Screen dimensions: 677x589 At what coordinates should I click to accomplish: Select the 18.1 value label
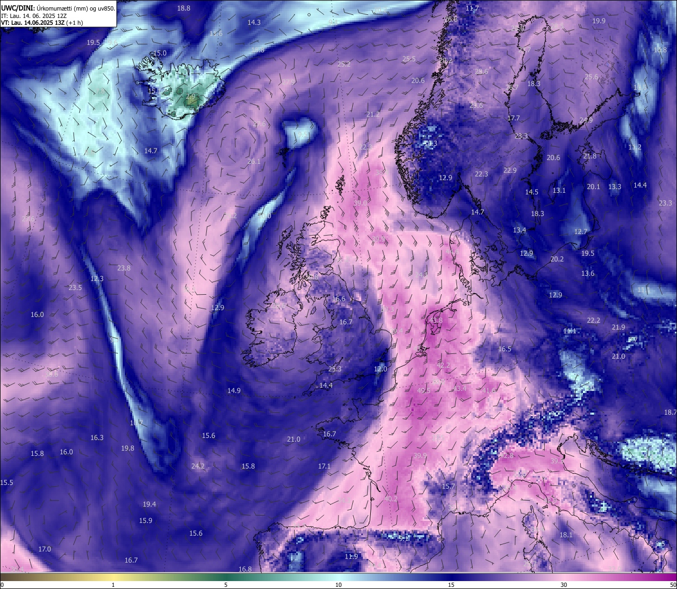pyautogui.click(x=566, y=535)
